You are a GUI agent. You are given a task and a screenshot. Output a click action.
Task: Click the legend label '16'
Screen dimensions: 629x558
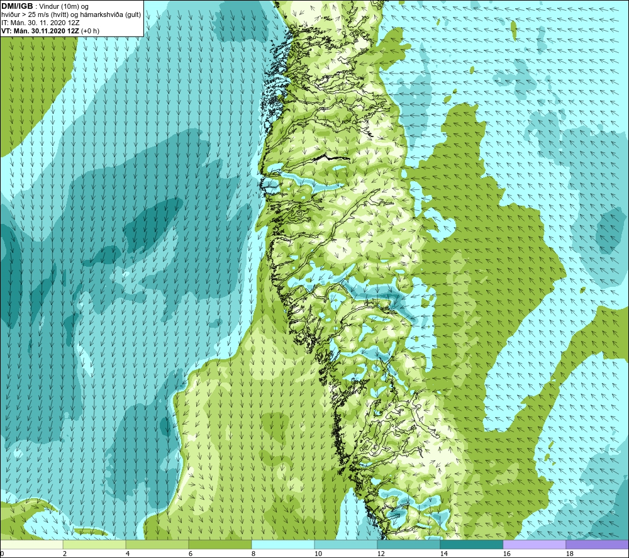click(x=506, y=554)
